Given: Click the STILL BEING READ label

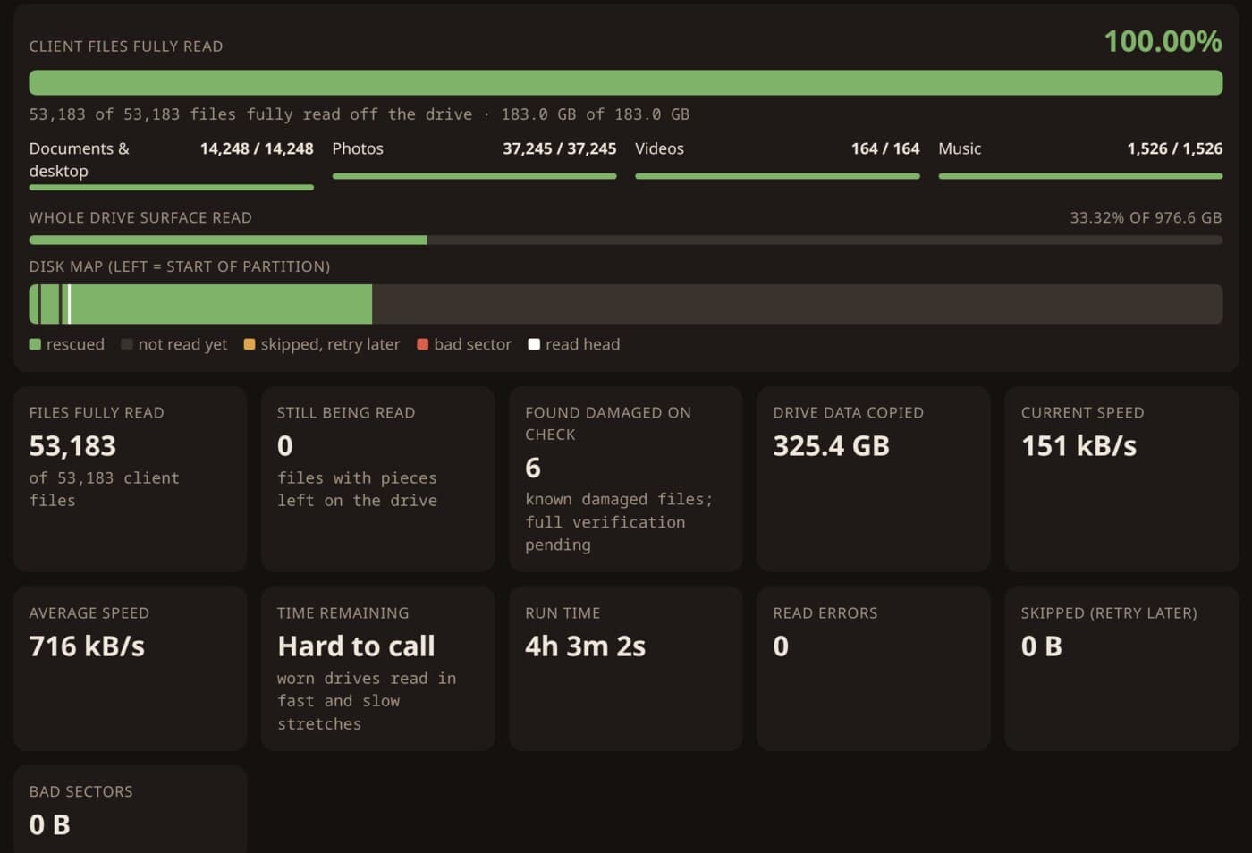Looking at the screenshot, I should 345,413.
